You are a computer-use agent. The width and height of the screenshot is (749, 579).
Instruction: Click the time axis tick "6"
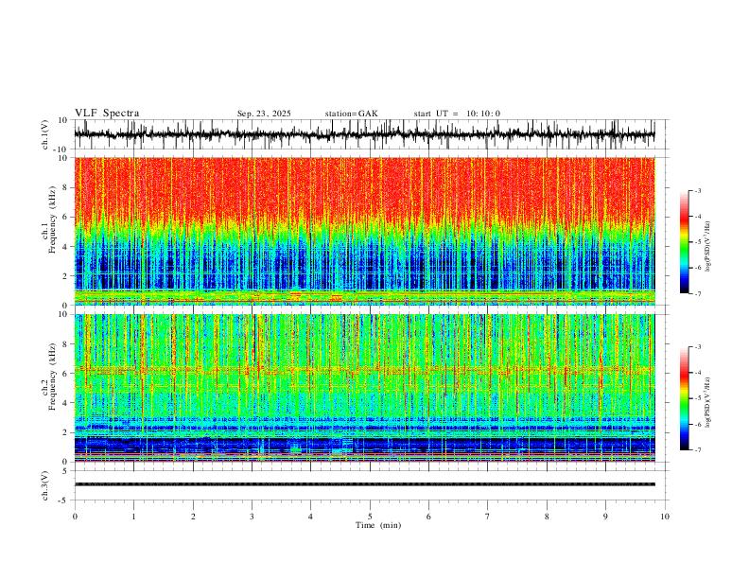pyautogui.click(x=428, y=517)
